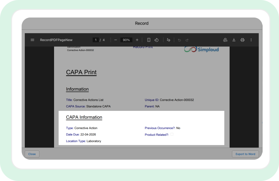Export the record to Word
Screen dimensions: 279x181
(245, 154)
